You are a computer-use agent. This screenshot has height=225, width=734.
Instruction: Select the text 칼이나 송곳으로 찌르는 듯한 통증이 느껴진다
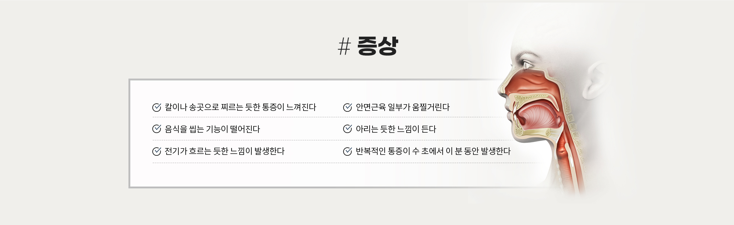(240, 107)
